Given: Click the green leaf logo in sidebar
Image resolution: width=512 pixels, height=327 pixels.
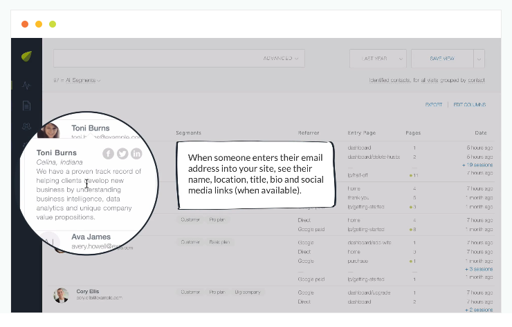Looking at the screenshot, I should (26, 56).
